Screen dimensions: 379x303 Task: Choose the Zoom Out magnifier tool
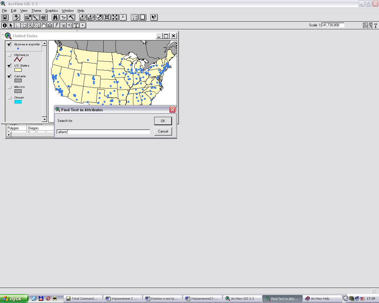pyautogui.click(x=37, y=25)
